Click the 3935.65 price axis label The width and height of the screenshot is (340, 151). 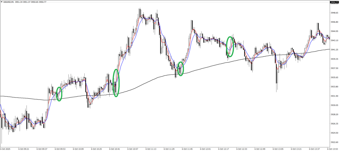click(334, 77)
